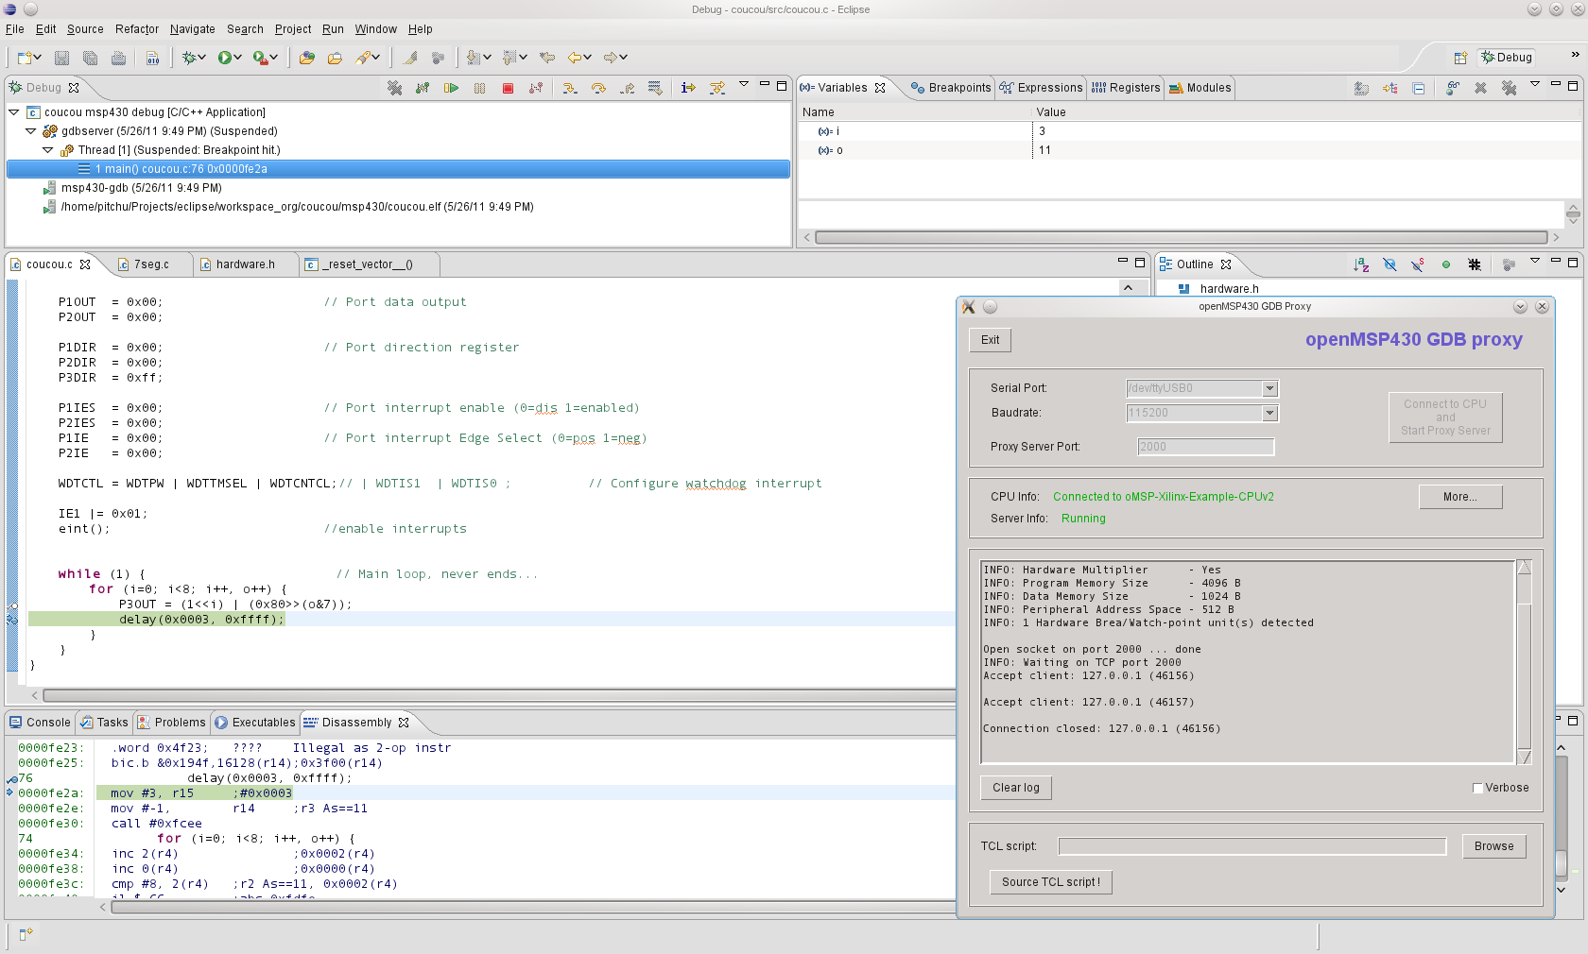Click the Clear log button
Image resolution: width=1588 pixels, height=954 pixels.
pos(1016,788)
